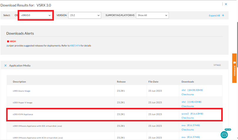Click release 23.2R1 in KVM Appliance row

(121, 114)
